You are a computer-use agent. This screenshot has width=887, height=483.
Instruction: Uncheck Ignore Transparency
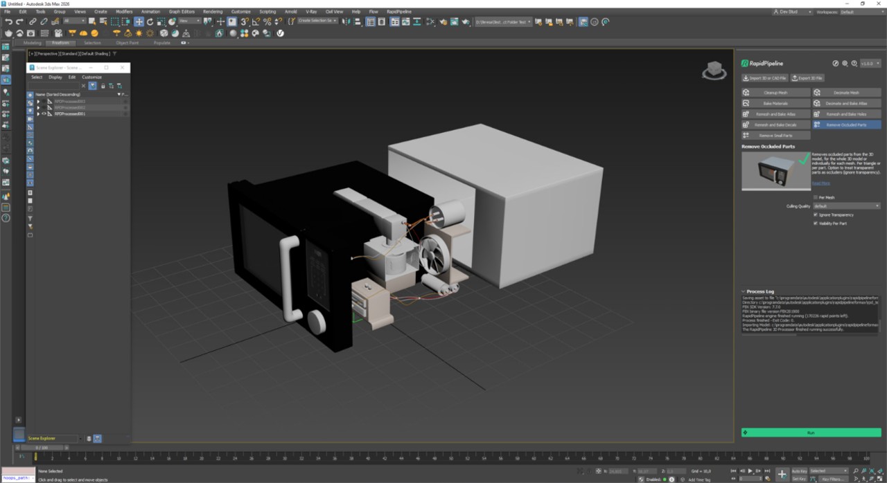tap(816, 215)
